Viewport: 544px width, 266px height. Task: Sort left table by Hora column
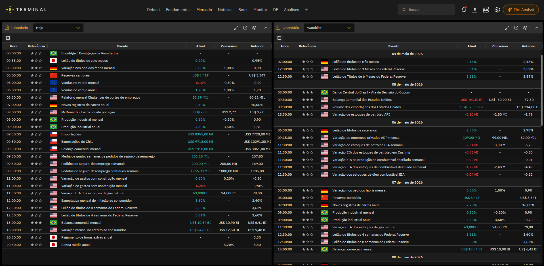(x=14, y=46)
